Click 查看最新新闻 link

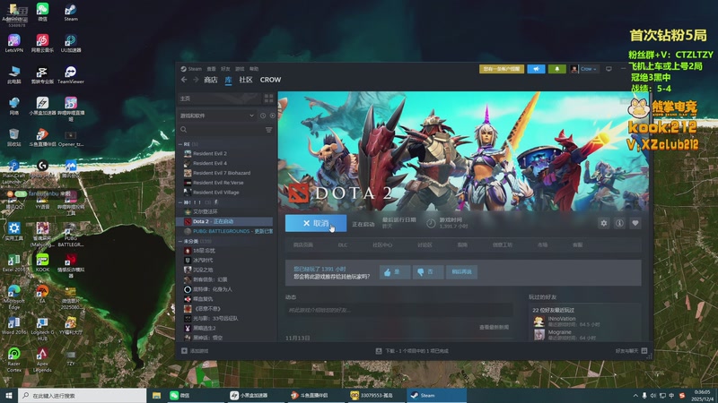[494, 327]
